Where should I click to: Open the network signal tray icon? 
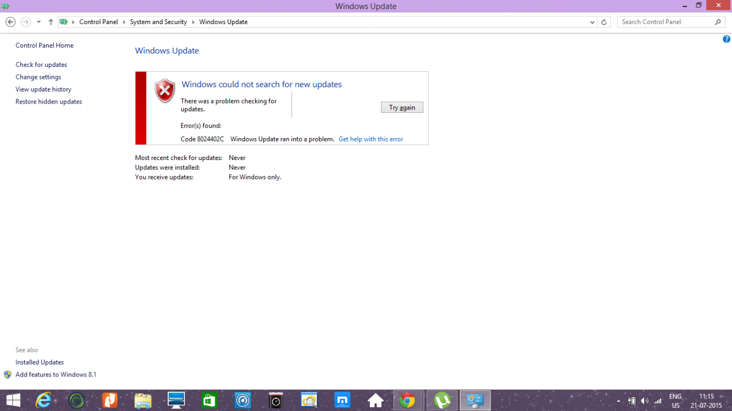pyautogui.click(x=658, y=401)
